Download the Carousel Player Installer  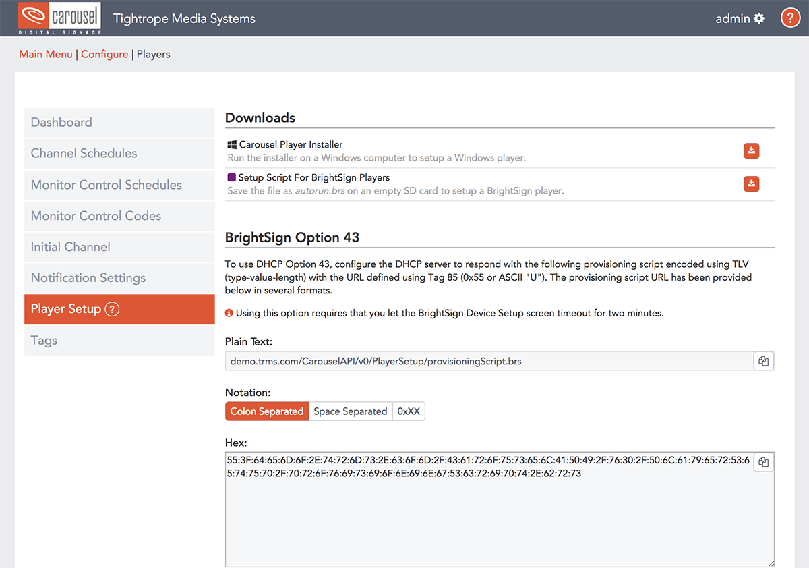(751, 151)
